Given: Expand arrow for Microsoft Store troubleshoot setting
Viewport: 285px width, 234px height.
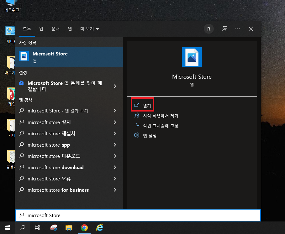Looking at the screenshot, I should point(115,86).
